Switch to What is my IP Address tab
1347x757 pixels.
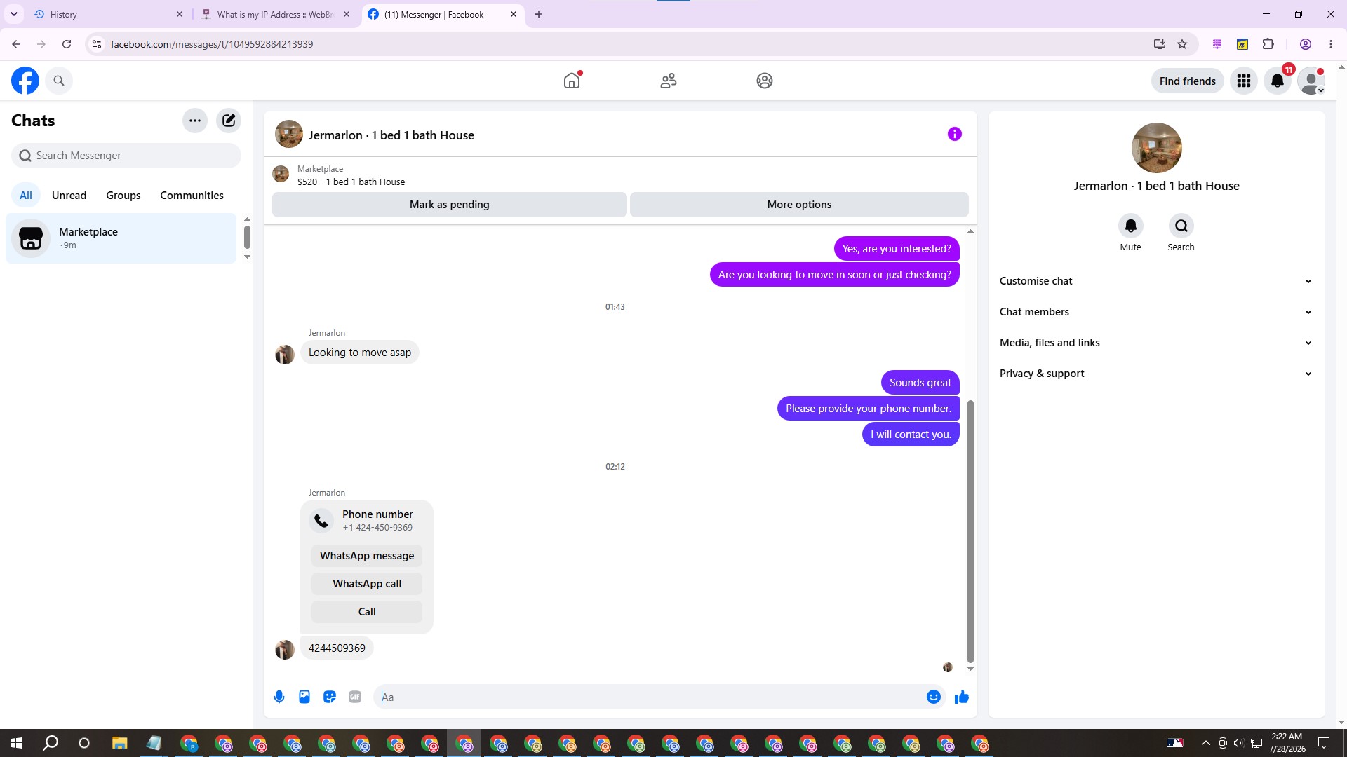[x=276, y=14]
